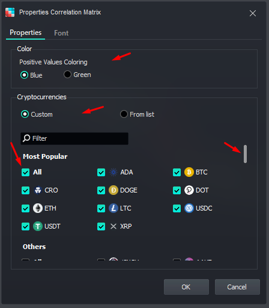
Task: Click the Cronos CRO icon
Action: (x=38, y=190)
